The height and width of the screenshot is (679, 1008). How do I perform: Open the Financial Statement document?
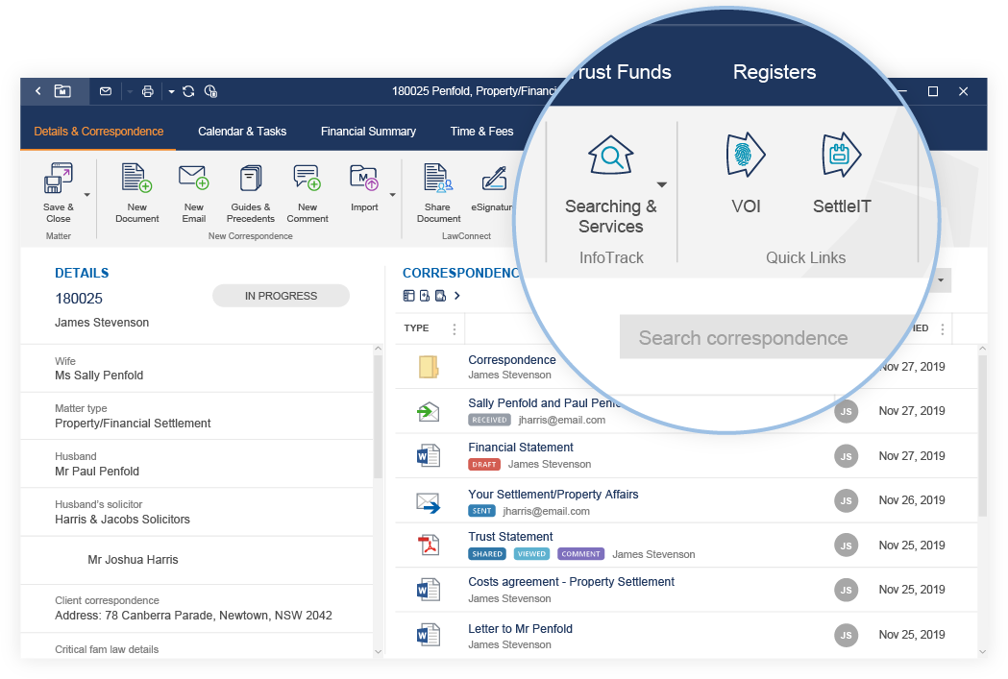point(521,448)
